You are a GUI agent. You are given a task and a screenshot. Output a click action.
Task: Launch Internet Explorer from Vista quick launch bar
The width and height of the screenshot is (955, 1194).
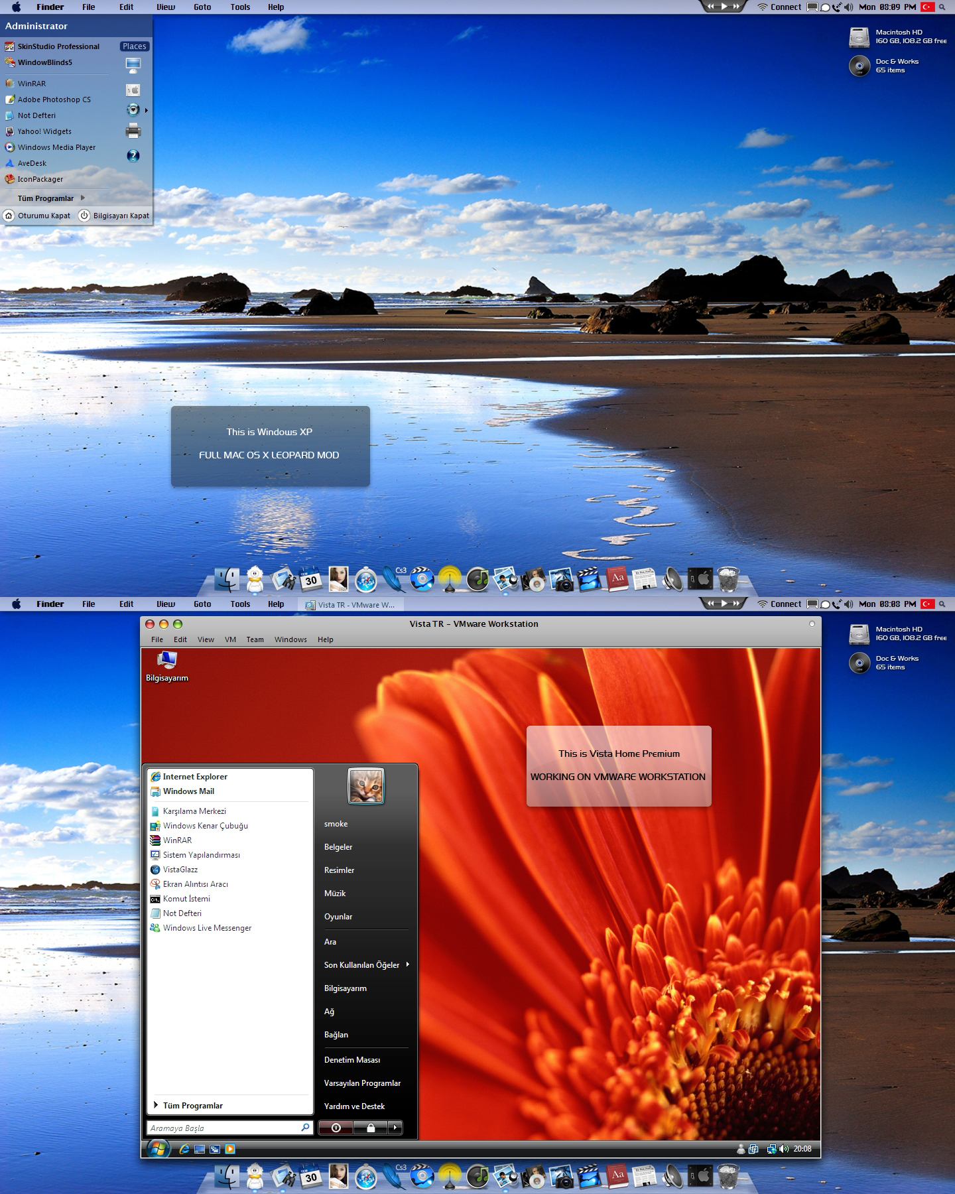click(x=184, y=1149)
